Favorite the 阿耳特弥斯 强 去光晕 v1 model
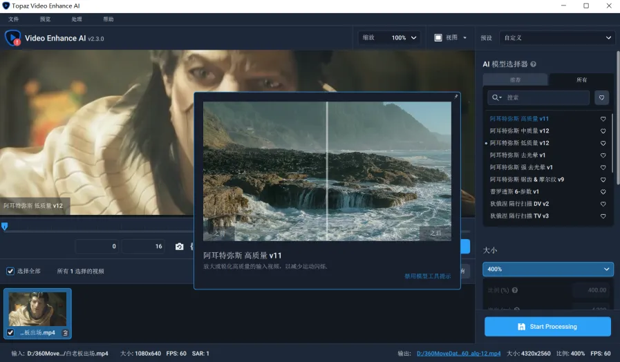 [x=603, y=168]
